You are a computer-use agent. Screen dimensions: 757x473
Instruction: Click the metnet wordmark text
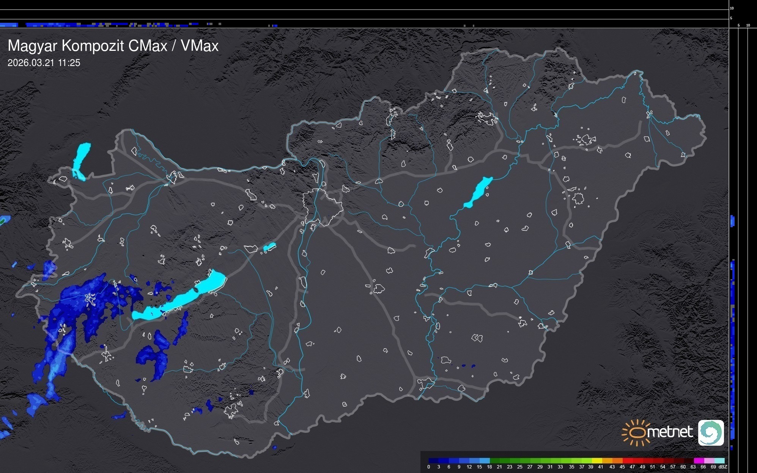click(670, 432)
